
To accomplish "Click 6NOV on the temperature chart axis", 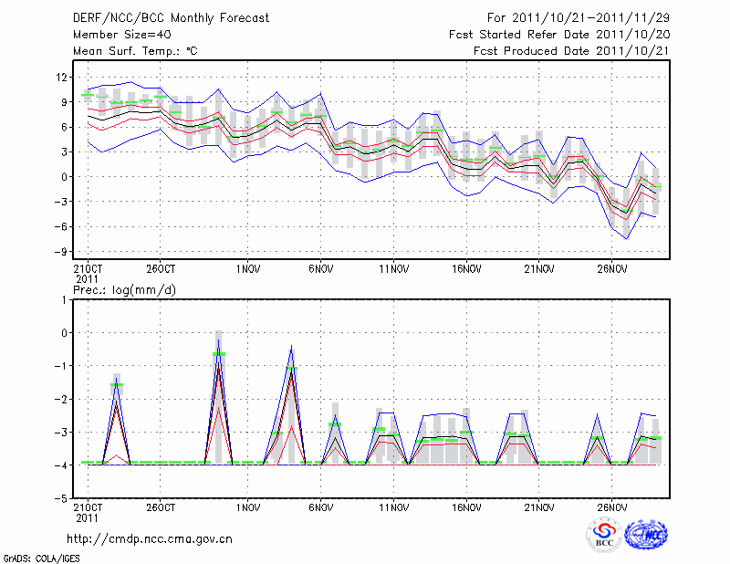I will point(319,270).
